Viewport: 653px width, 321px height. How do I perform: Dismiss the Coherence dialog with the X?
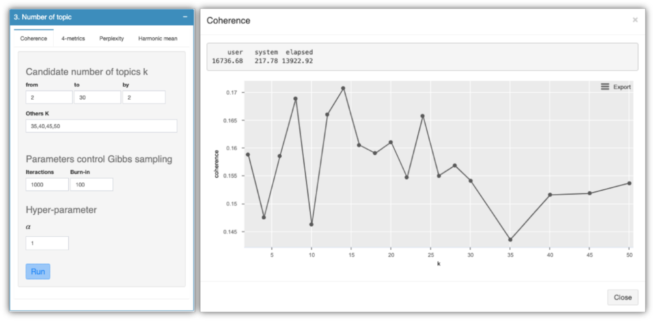(x=635, y=20)
